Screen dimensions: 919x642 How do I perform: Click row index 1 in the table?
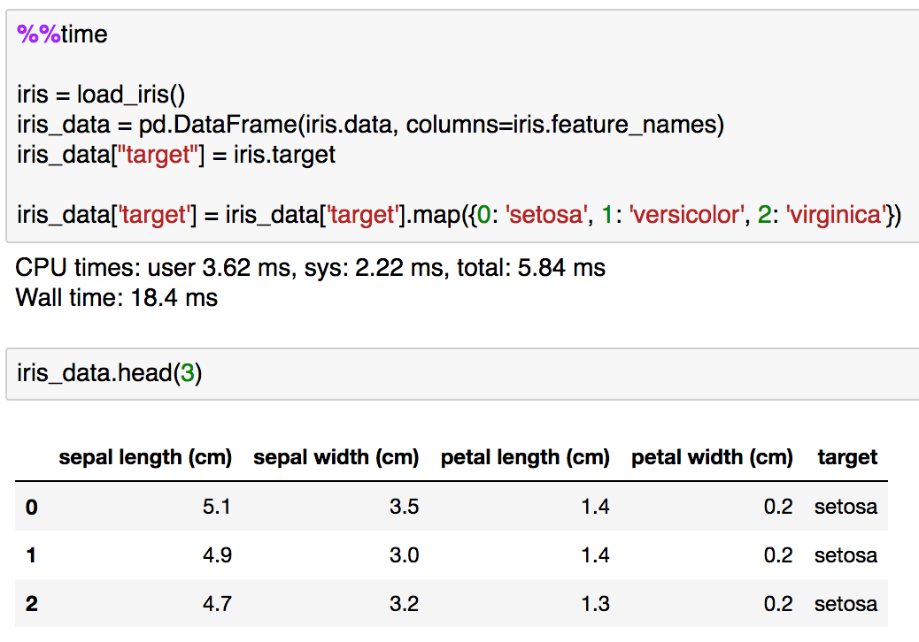[32, 555]
